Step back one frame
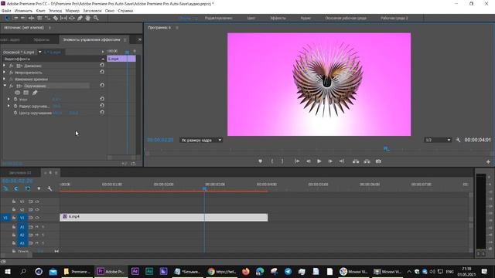The image size is (495, 278). pos(309,161)
